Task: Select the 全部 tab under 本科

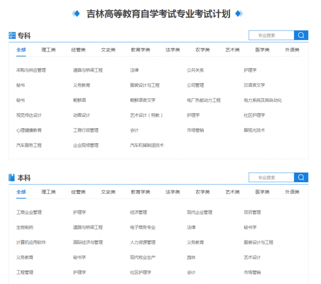Action: click(21, 192)
